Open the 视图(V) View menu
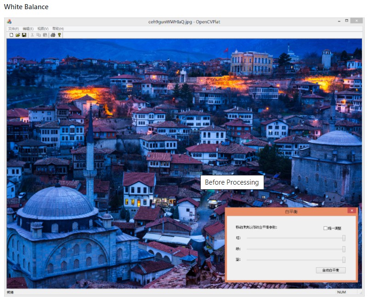The height and width of the screenshot is (299, 373). coord(43,28)
